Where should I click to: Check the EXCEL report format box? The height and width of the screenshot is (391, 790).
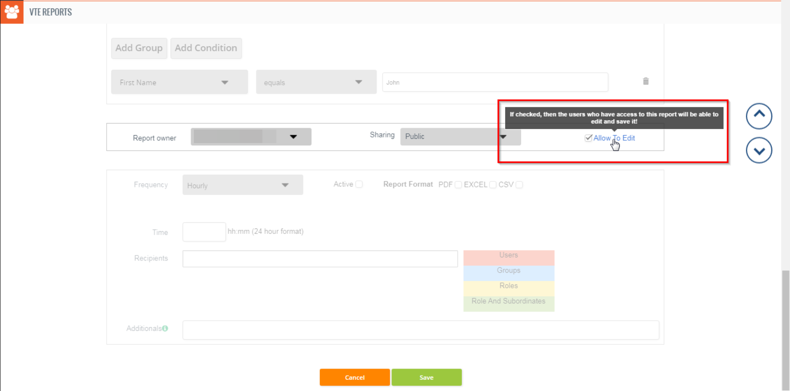(x=493, y=185)
